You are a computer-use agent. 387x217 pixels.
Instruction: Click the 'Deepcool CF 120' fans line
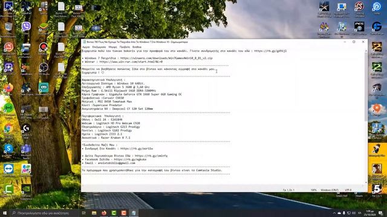pyautogui.click(x=117, y=108)
